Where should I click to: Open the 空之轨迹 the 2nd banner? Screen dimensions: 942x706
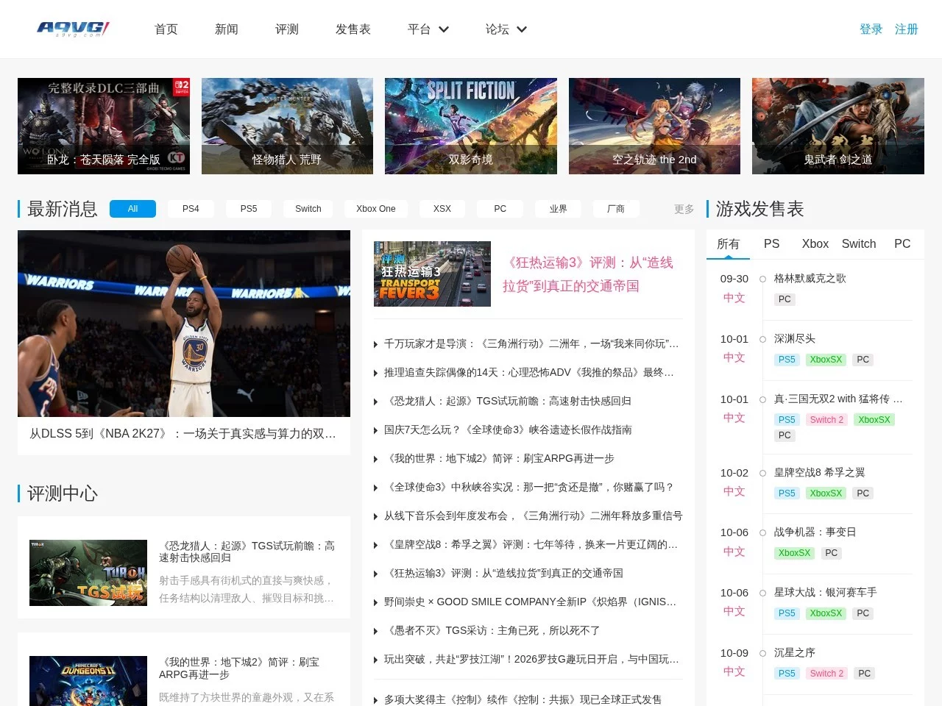coord(654,126)
